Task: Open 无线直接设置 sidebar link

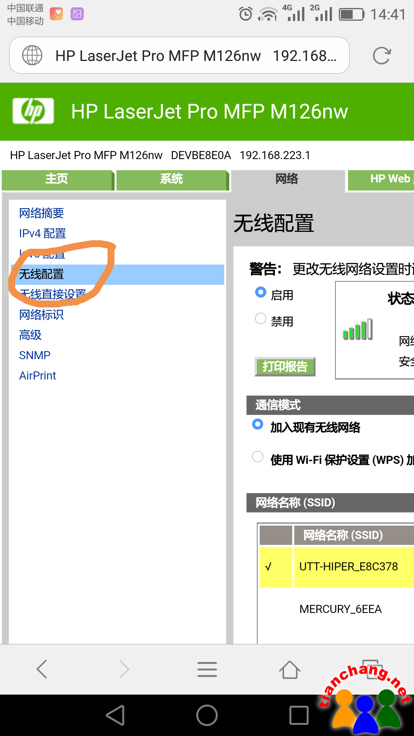Action: click(53, 294)
